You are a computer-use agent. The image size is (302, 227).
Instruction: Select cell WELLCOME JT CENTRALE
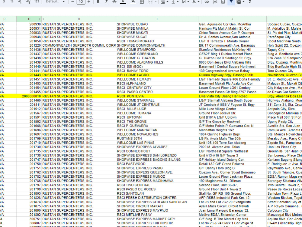click(x=157, y=105)
